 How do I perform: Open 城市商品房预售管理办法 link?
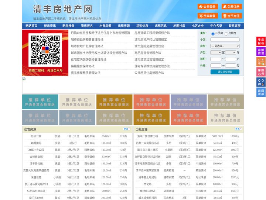(87, 40)
